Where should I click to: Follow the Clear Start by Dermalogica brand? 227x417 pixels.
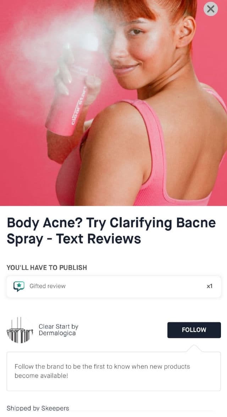194,330
